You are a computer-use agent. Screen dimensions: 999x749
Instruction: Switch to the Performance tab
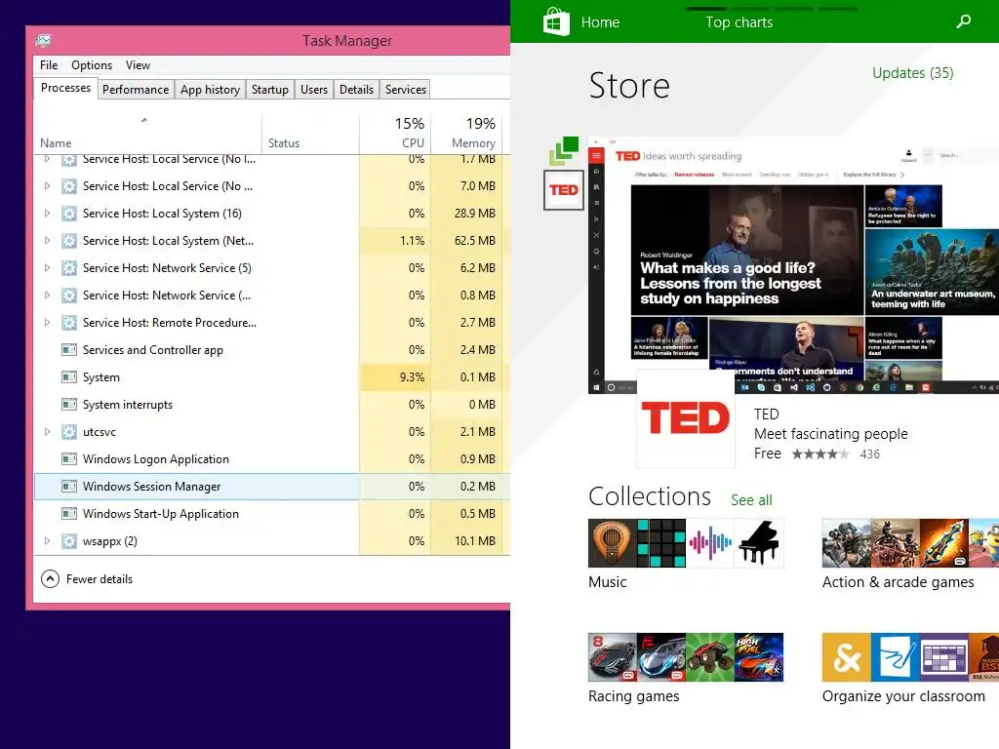[136, 89]
